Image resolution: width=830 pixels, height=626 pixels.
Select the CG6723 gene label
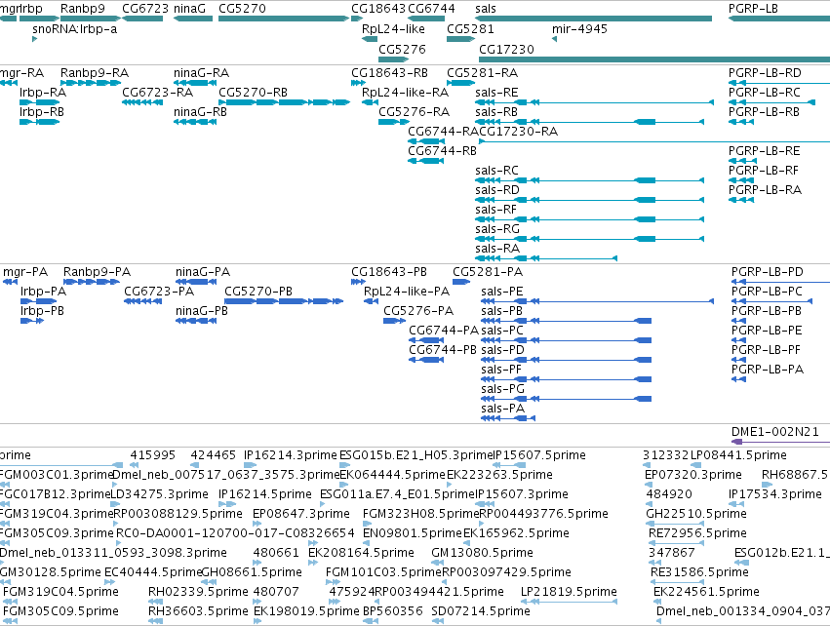point(145,9)
